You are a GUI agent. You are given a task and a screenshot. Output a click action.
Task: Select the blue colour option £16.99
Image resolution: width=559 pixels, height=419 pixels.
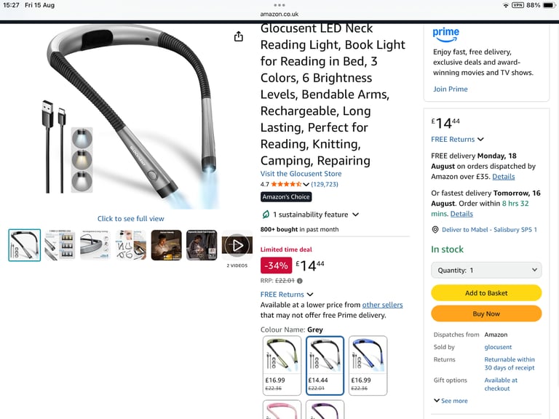point(368,365)
